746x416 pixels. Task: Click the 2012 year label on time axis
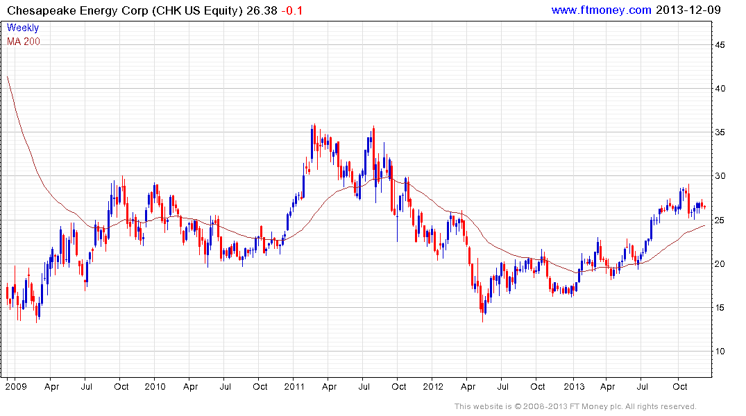[433, 386]
